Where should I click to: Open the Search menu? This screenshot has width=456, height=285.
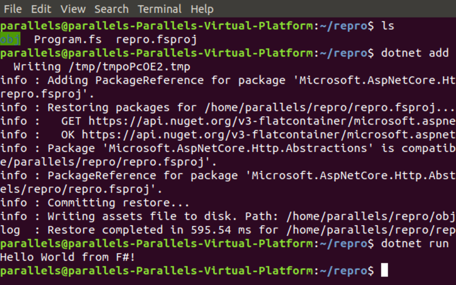[112, 9]
